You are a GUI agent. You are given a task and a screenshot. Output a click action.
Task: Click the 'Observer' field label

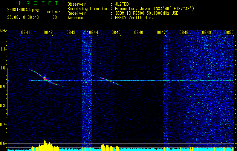pos(76,4)
